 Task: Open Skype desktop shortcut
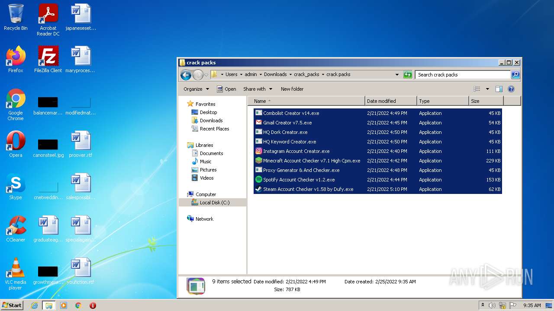(16, 187)
